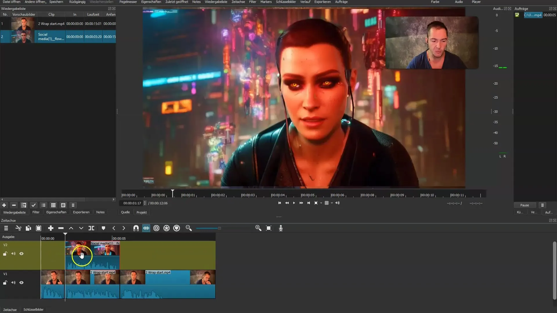
Task: Mute the V2 audio track
Action: tap(13, 254)
